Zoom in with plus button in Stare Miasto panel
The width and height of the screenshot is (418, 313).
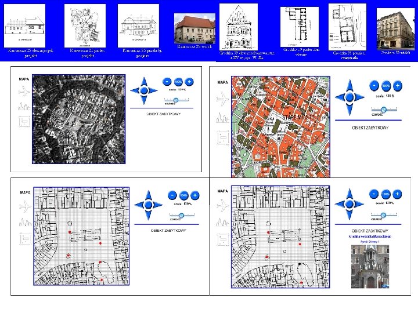point(398,86)
